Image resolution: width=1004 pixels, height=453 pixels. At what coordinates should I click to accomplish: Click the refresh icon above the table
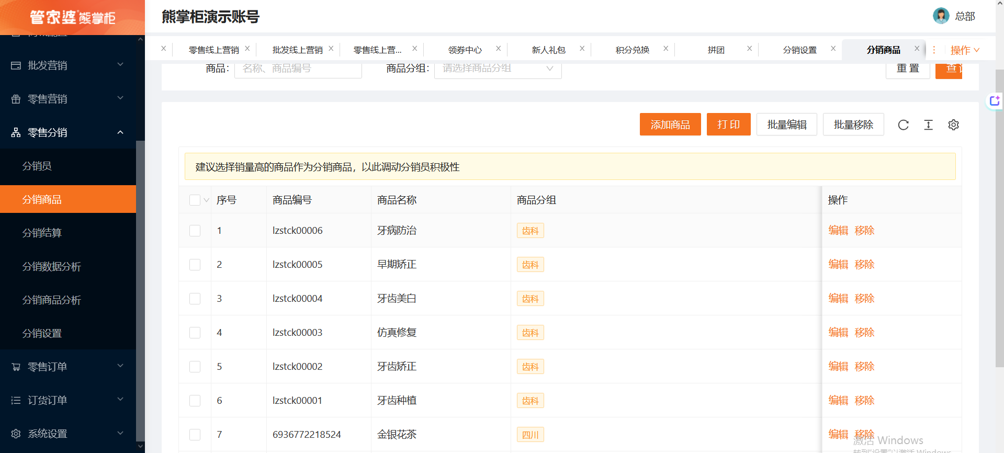pos(903,125)
